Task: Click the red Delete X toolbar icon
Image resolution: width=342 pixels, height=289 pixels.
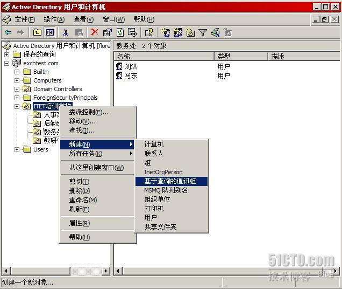Action: [x=95, y=32]
